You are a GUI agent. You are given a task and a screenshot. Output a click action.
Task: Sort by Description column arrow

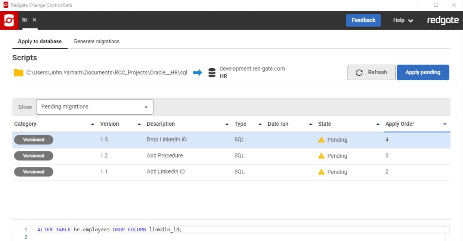click(227, 124)
